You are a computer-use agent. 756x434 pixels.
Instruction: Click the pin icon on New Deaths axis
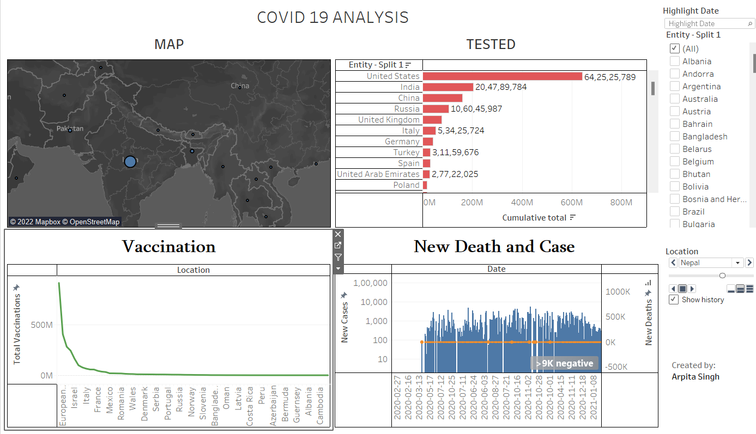click(648, 293)
